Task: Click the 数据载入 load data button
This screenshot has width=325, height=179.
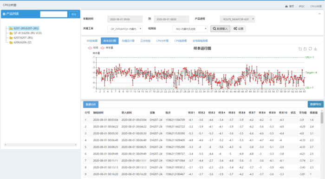Action: click(x=220, y=29)
